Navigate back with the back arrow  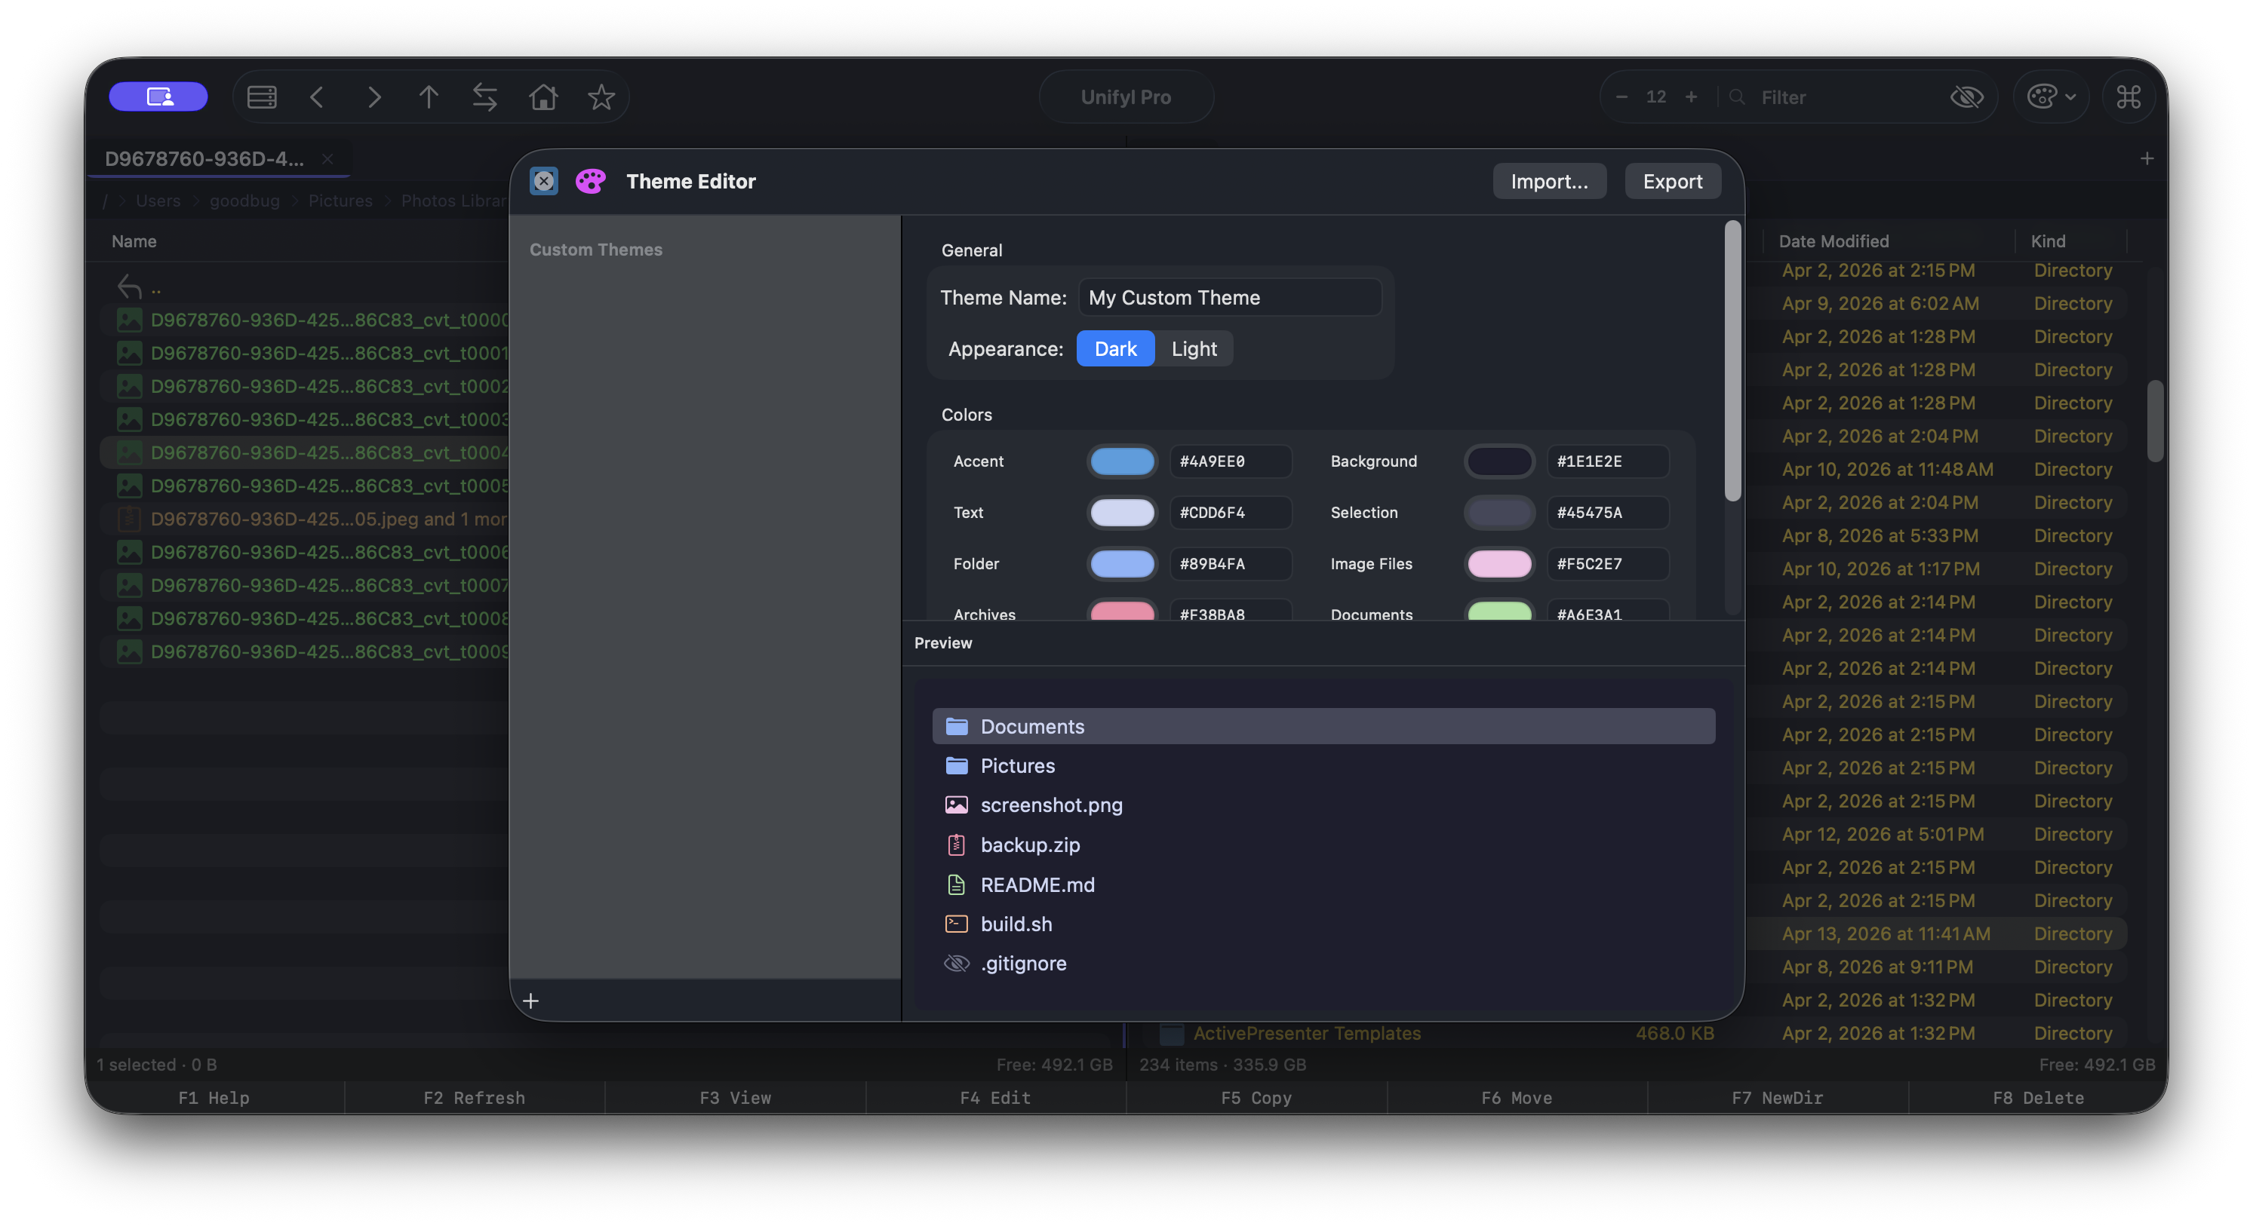coord(317,97)
